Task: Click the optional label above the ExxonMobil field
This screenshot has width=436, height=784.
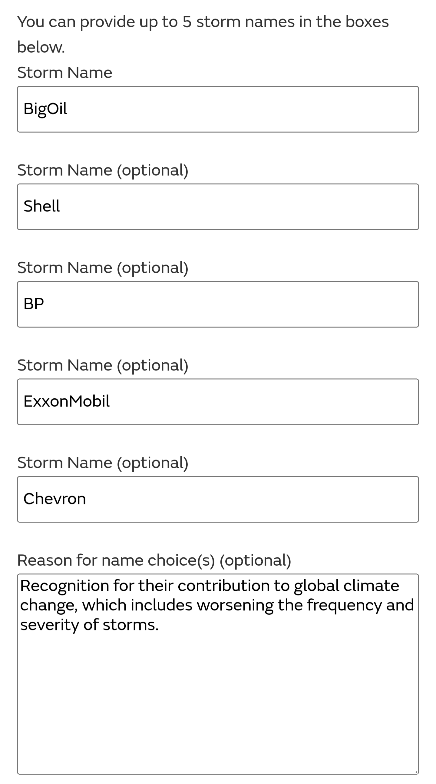Action: 103,365
